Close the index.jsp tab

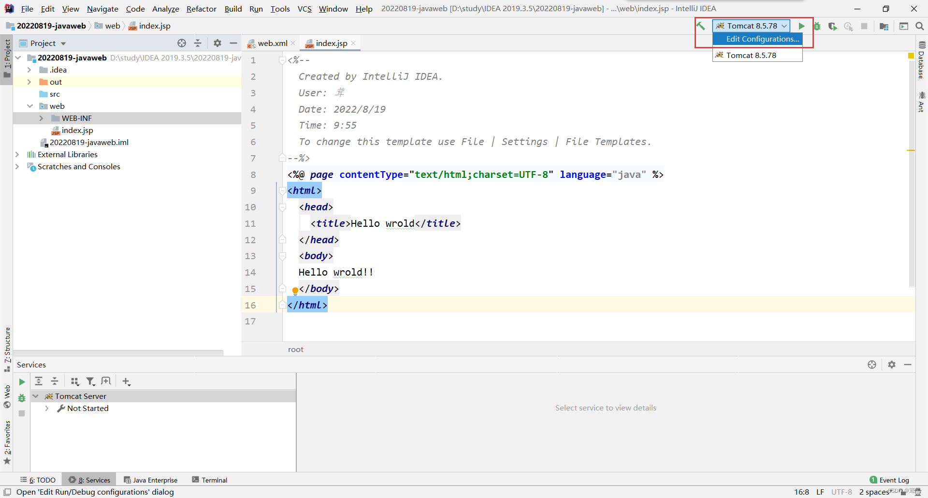(353, 43)
